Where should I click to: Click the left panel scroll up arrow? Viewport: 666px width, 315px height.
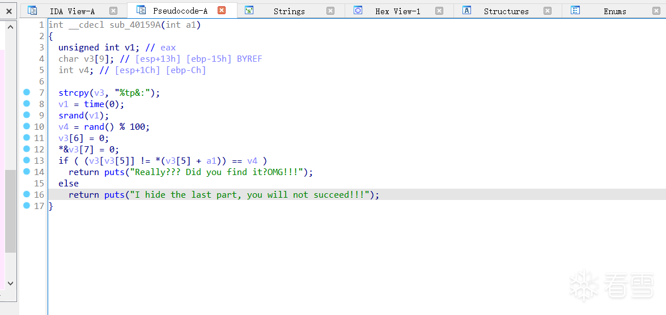pos(11,28)
